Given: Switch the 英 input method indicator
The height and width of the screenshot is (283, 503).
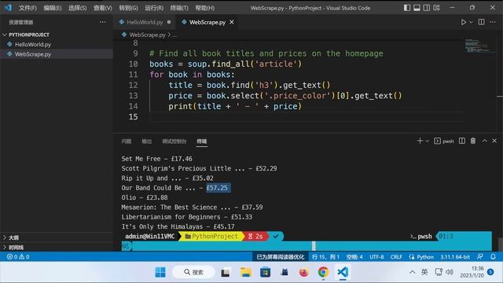Looking at the screenshot, I should 424,272.
